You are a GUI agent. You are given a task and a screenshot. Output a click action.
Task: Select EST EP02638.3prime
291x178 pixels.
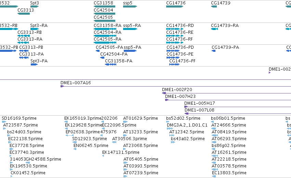(x=70, y=135)
